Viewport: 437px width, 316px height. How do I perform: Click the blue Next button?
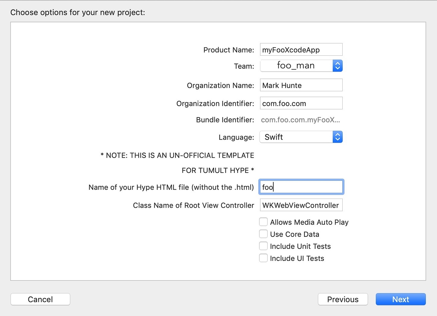[401, 299]
